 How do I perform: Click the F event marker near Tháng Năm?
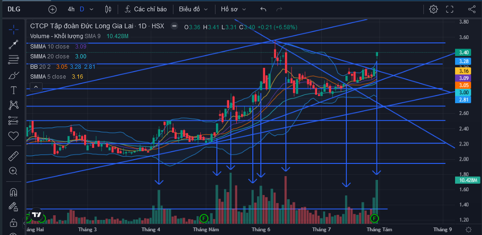pos(204,219)
